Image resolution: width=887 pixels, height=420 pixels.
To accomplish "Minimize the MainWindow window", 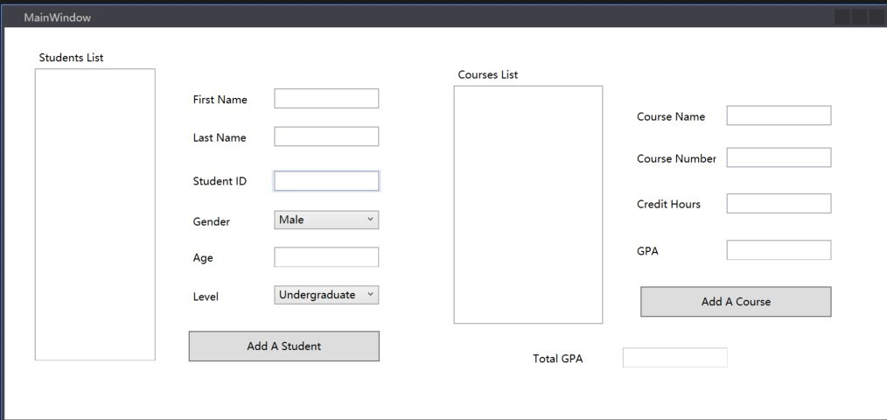I will click(842, 17).
